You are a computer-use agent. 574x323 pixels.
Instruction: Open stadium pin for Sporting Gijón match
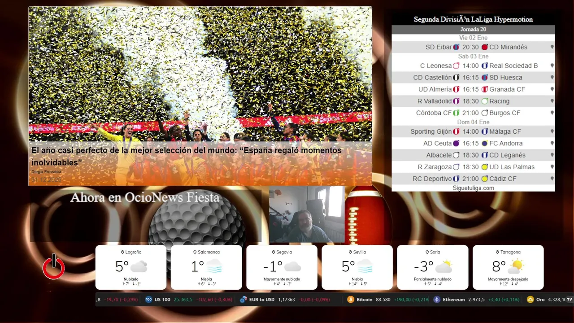point(552,131)
